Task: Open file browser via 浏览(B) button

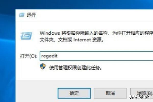Action: point(142,93)
